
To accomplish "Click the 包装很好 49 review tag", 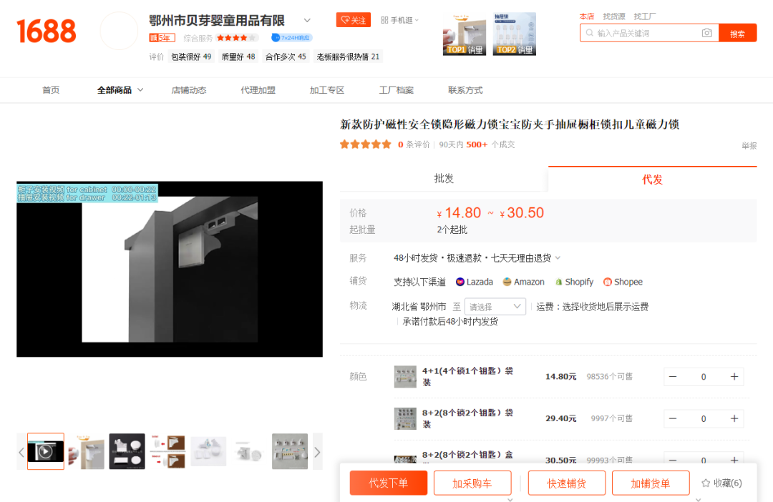I will click(x=191, y=56).
